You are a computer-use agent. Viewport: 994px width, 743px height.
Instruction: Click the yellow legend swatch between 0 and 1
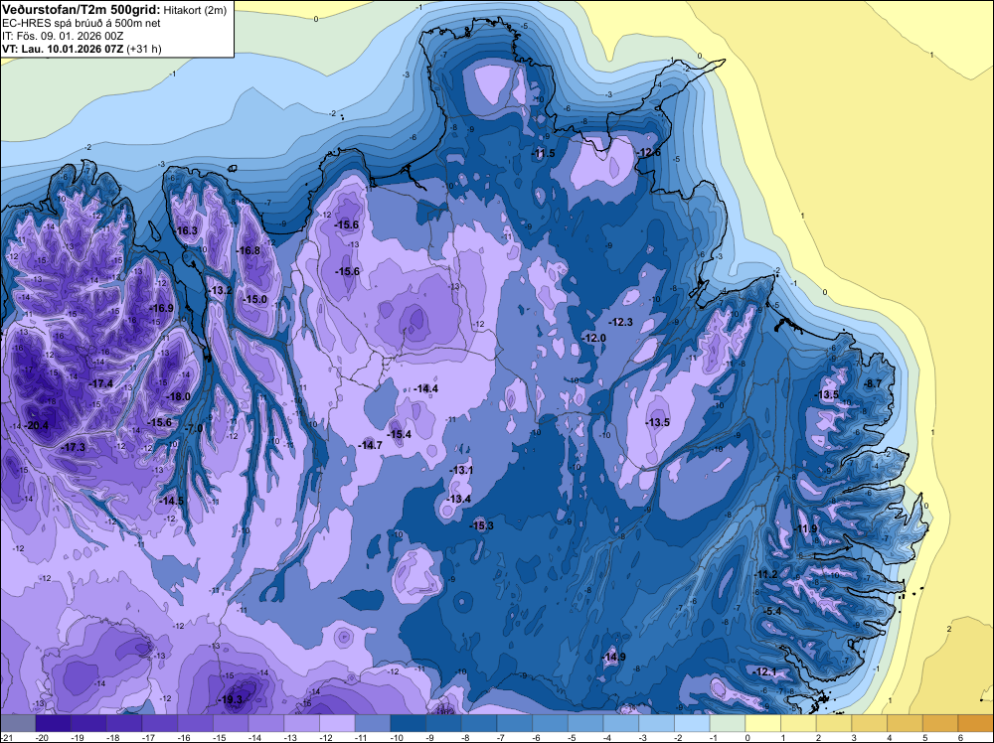pos(763,723)
